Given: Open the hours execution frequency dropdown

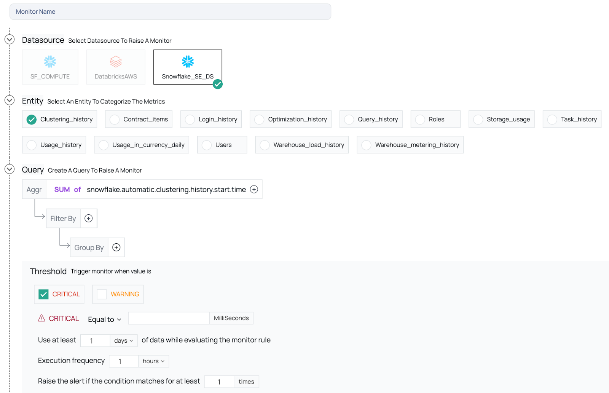Looking at the screenshot, I should [153, 361].
